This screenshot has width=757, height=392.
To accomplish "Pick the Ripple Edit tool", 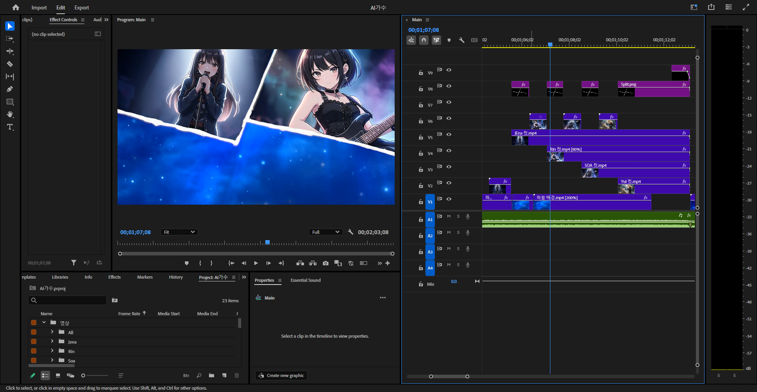I will (x=10, y=51).
